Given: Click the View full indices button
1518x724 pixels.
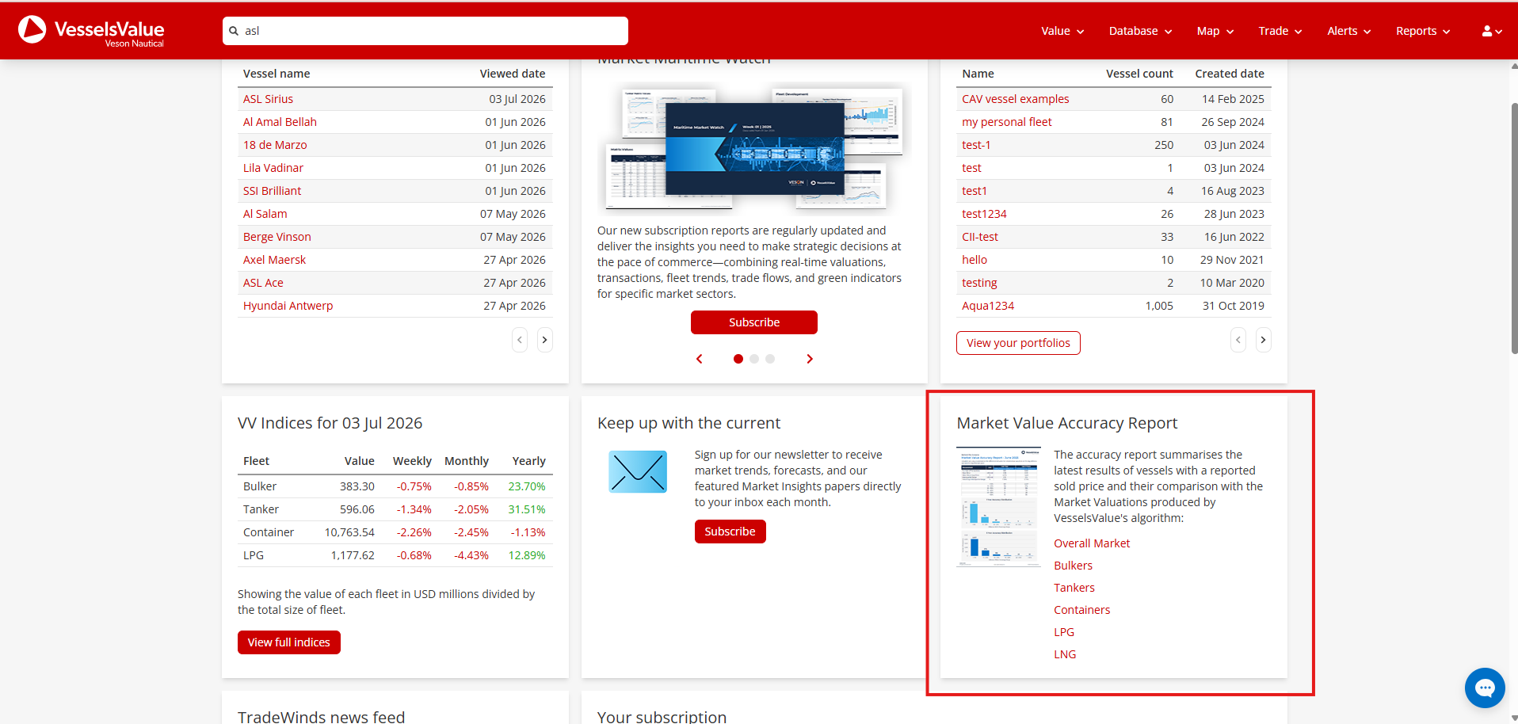Looking at the screenshot, I should pos(289,642).
